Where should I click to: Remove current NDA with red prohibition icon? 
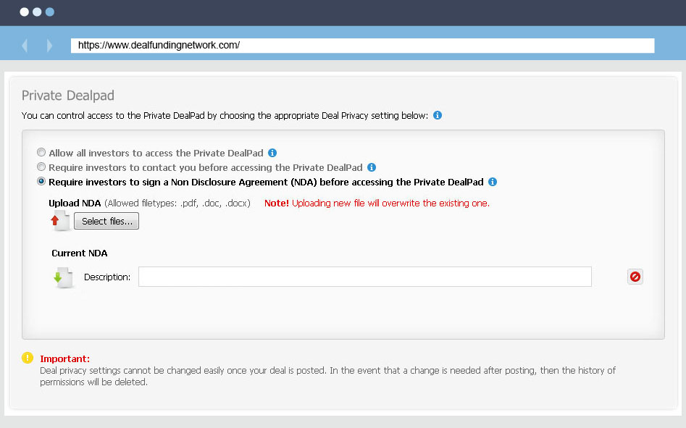(x=635, y=277)
